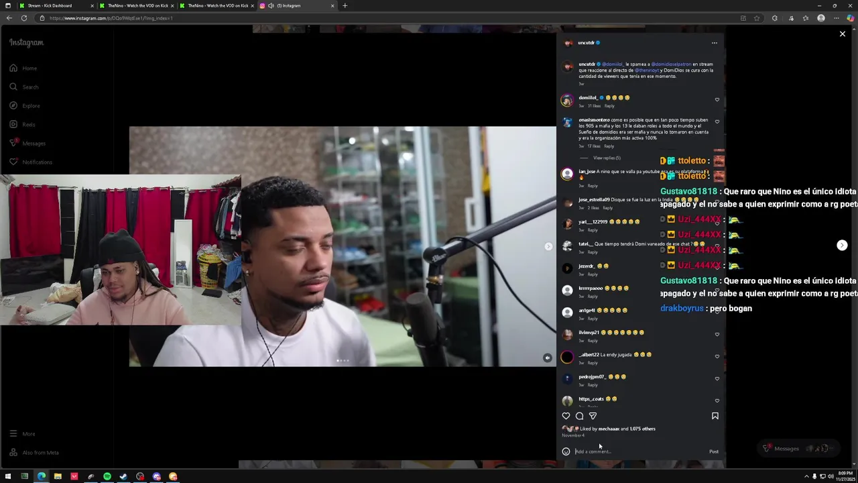The image size is (858, 483).
Task: Open post options three-dot menu
Action: [x=715, y=43]
